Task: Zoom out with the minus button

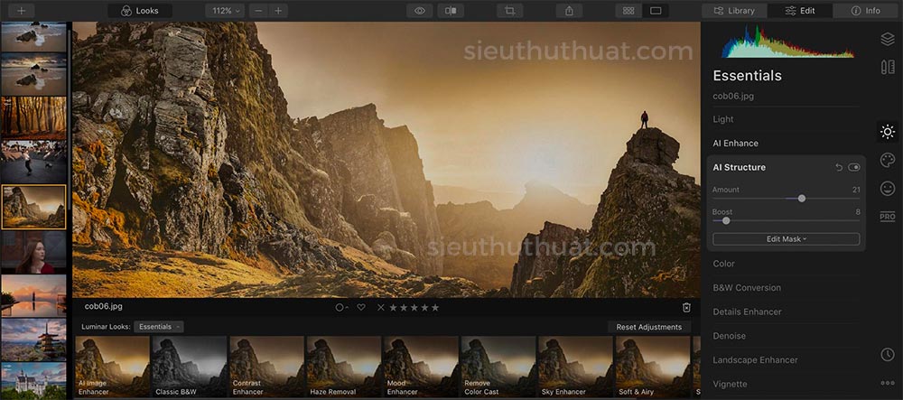Action: (x=258, y=10)
